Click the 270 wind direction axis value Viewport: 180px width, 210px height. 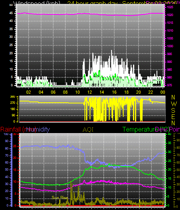click(13, 103)
